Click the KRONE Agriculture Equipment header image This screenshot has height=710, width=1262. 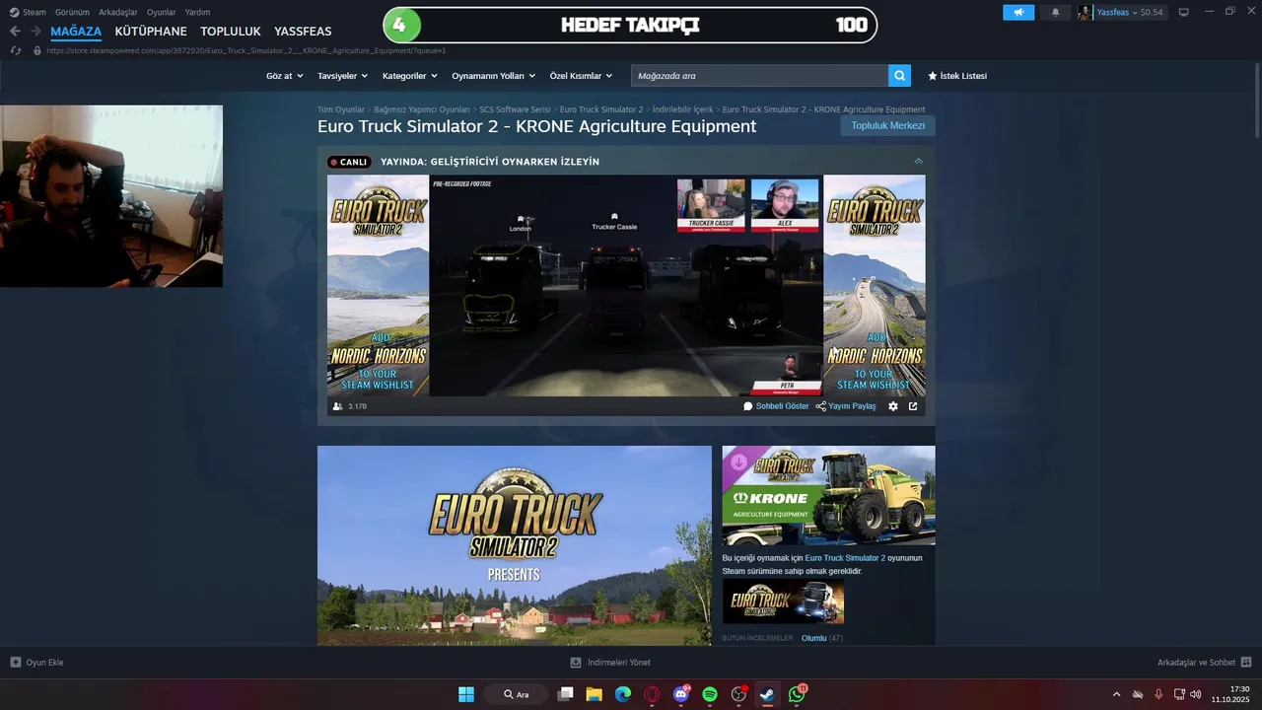point(828,495)
